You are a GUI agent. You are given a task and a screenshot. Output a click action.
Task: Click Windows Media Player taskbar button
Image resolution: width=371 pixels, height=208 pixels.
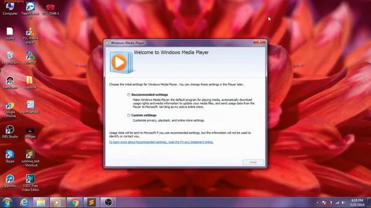pyautogui.click(x=57, y=202)
